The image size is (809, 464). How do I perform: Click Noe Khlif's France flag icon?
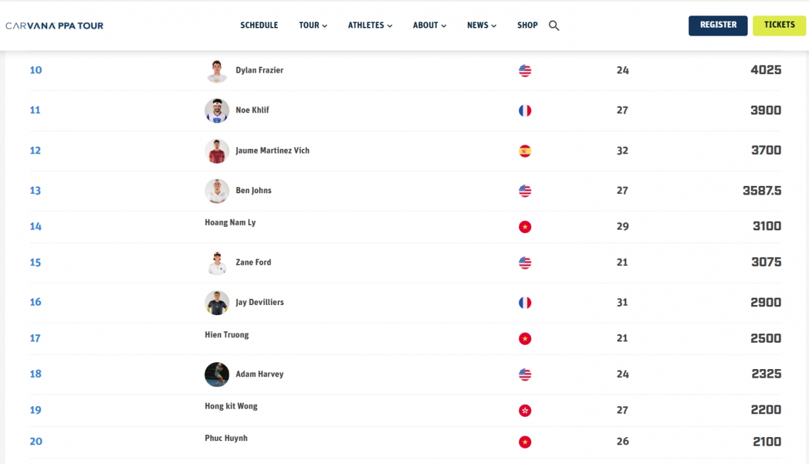click(525, 110)
